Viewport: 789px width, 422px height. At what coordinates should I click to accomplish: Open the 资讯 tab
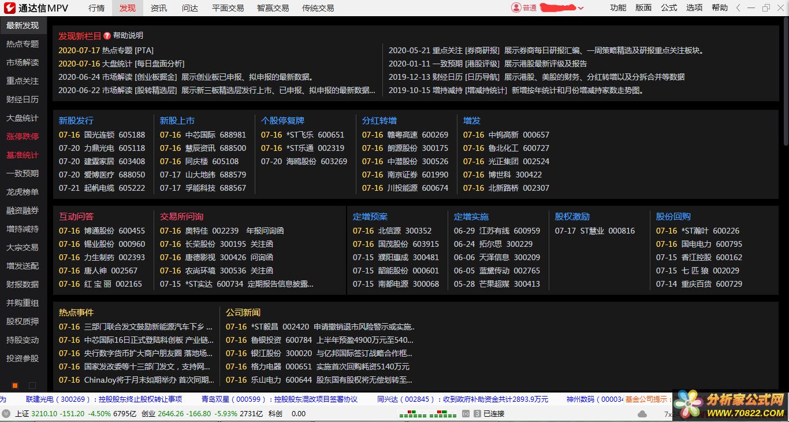159,8
